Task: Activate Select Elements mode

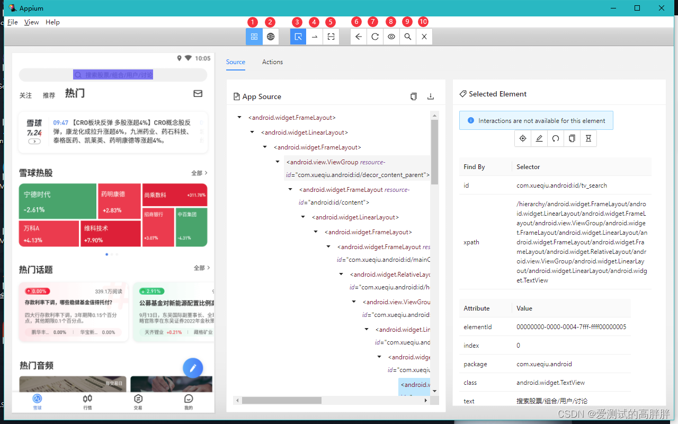Action: (298, 37)
